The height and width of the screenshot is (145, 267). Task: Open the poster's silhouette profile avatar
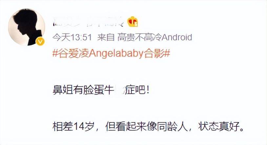(26, 27)
